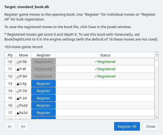This screenshot has width=163, height=135.
Task: Select the △K-5b move cell
Action: tap(23, 62)
